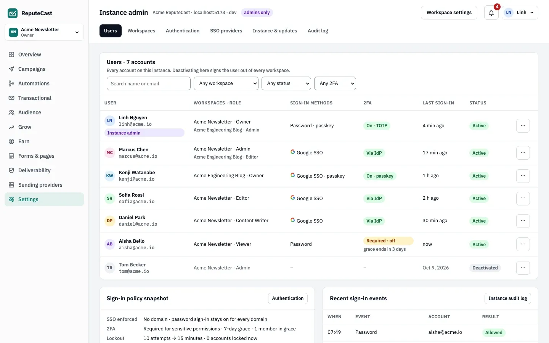The image size is (549, 343).
Task: Click the Instance admin badge under Linh Nguyen
Action: [144, 133]
